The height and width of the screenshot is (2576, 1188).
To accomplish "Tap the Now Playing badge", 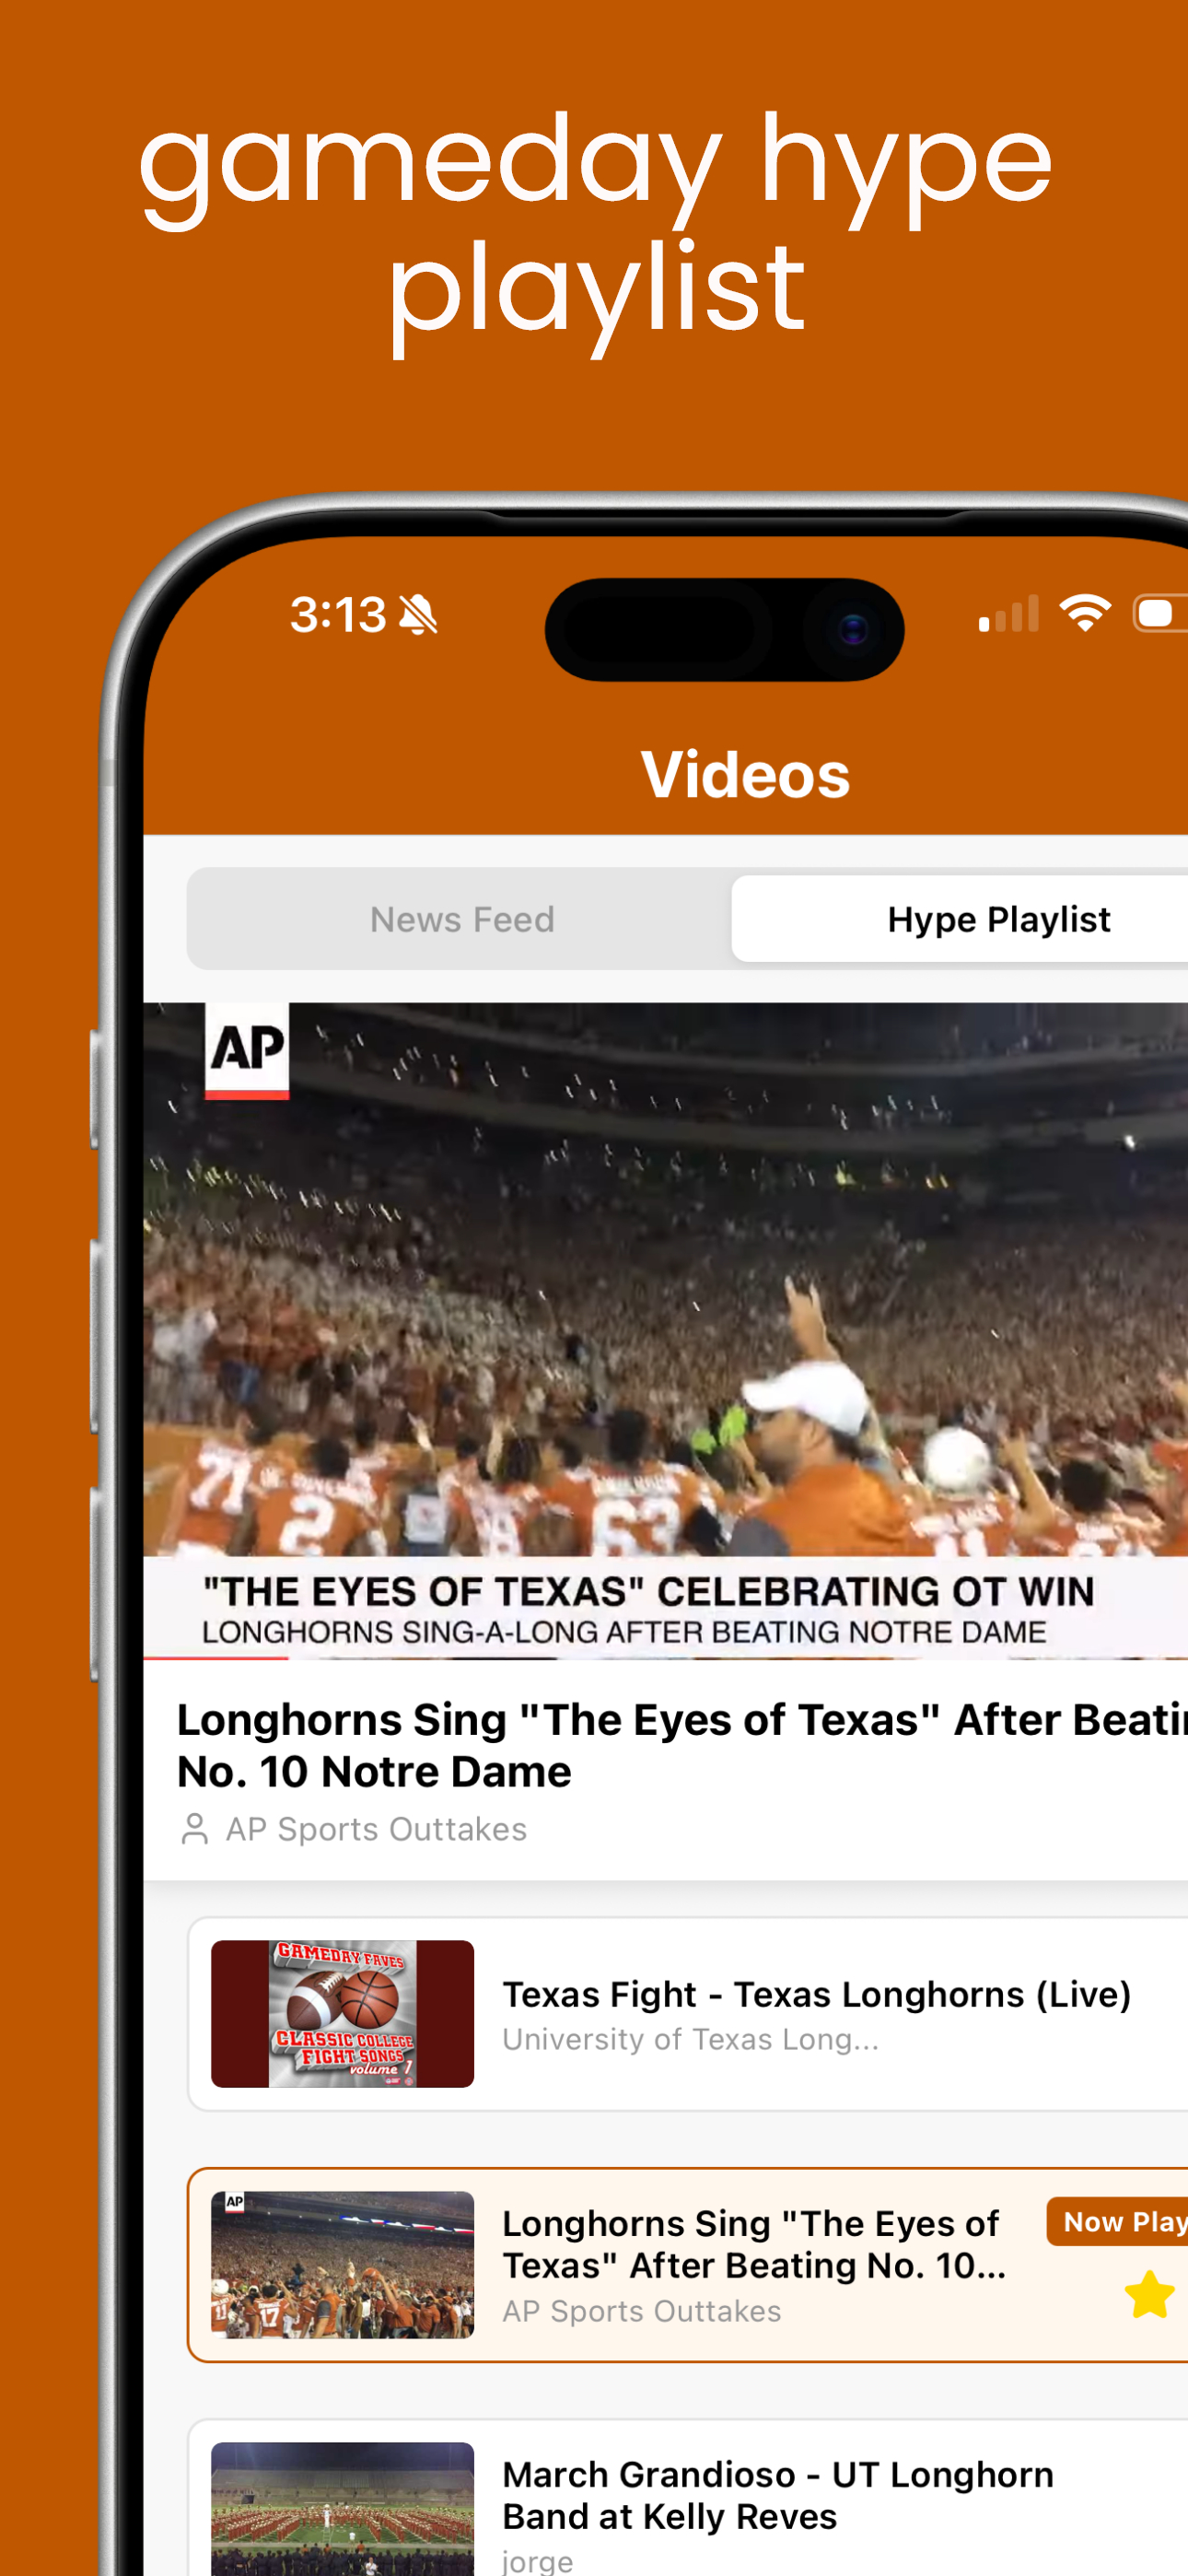I will click(x=1118, y=2222).
